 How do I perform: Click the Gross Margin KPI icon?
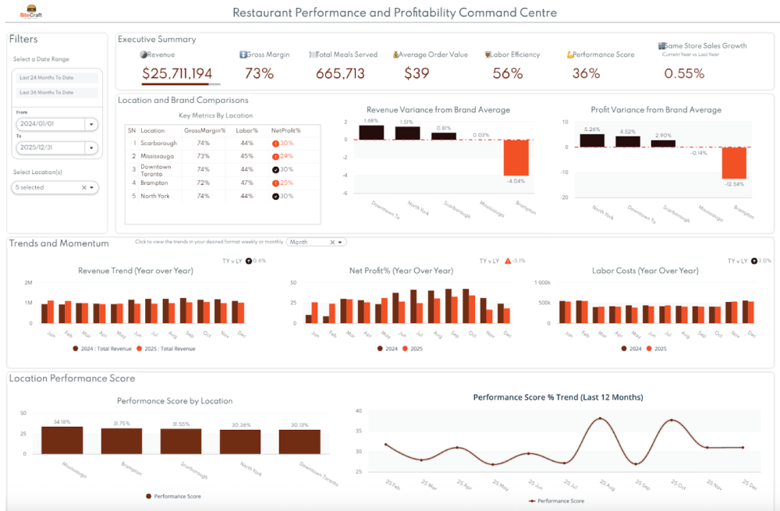[x=243, y=55]
